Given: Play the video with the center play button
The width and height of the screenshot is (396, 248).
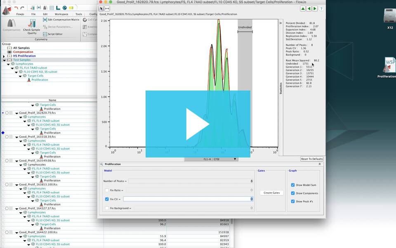Looking at the screenshot, I should tap(198, 124).
